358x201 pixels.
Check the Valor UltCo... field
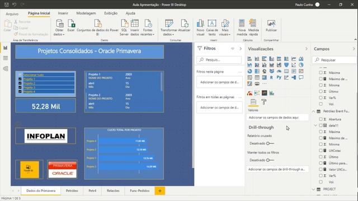(321, 169)
